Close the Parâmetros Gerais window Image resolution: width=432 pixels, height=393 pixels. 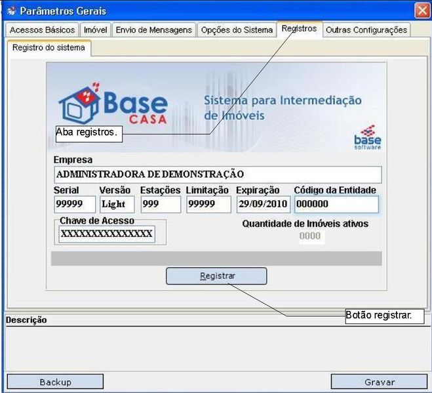point(422,10)
